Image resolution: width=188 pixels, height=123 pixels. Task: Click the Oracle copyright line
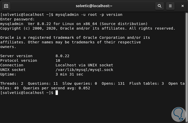point(87,29)
